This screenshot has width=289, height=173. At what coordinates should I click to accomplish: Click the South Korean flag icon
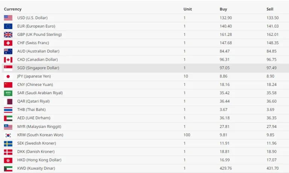[x=8, y=135]
